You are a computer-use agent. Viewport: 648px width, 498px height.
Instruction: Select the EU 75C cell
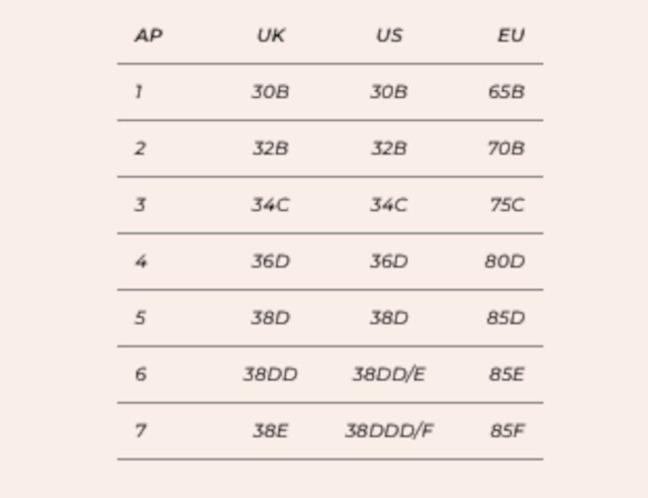coord(508,205)
